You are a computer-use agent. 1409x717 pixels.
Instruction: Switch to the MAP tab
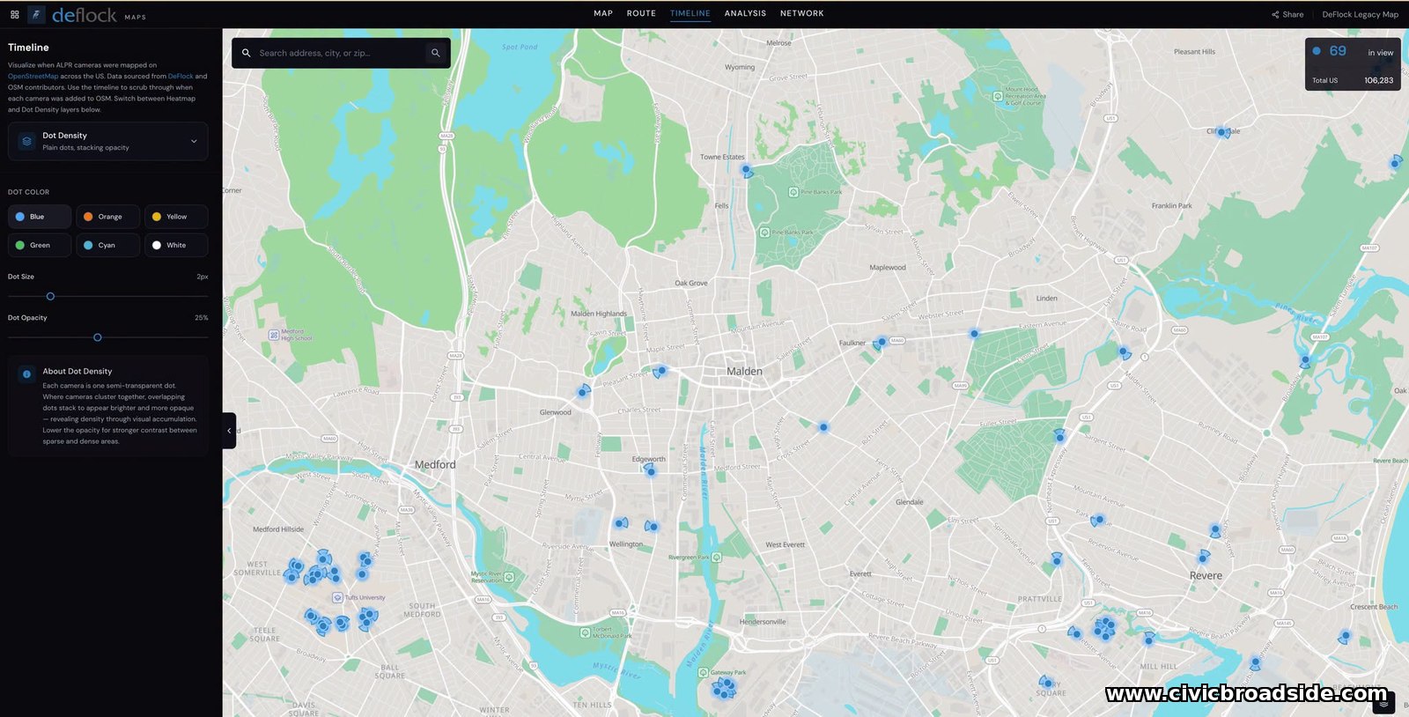pos(603,13)
